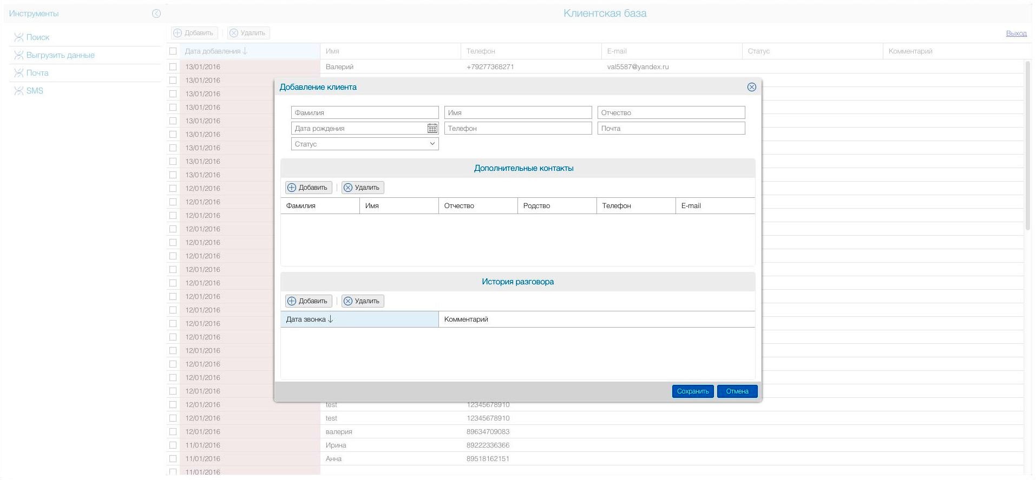The image size is (1036, 480).
Task: Click the Поиск tool icon in sidebar
Action: [19, 37]
